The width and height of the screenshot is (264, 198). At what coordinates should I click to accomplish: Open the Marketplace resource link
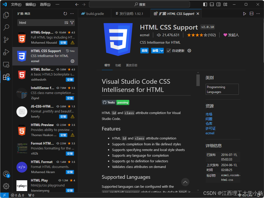[x=209, y=114]
